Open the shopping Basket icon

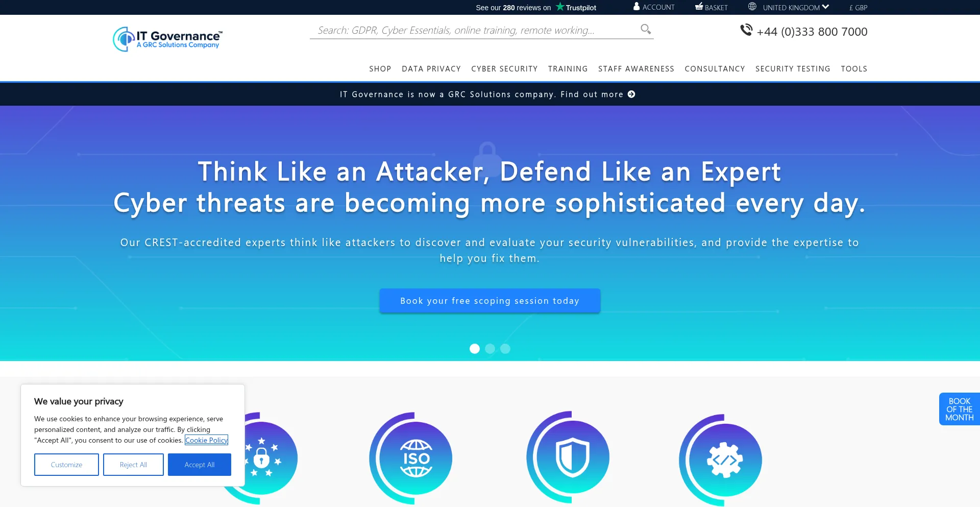pos(699,7)
